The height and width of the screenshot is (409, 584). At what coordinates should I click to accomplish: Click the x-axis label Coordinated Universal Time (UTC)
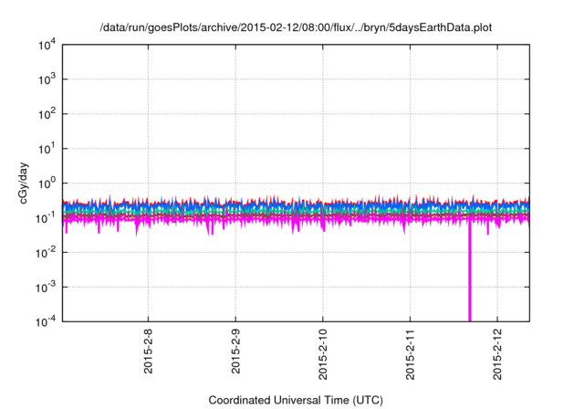[x=296, y=400]
